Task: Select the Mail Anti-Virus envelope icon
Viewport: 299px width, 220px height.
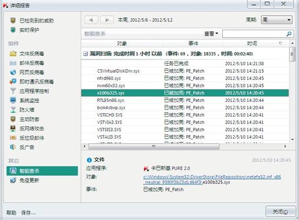Action: (x=13, y=63)
